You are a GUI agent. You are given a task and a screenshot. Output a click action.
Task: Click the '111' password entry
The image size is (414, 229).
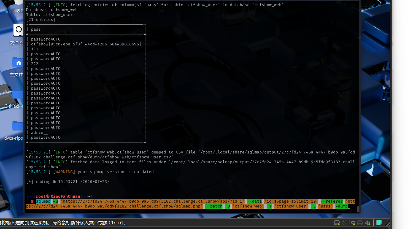(x=35, y=49)
